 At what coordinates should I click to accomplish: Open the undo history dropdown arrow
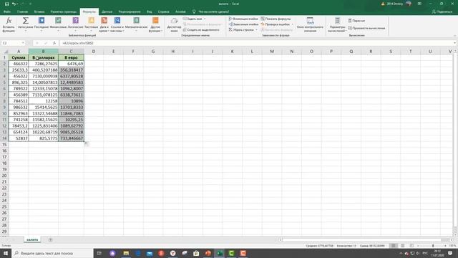[18, 4]
